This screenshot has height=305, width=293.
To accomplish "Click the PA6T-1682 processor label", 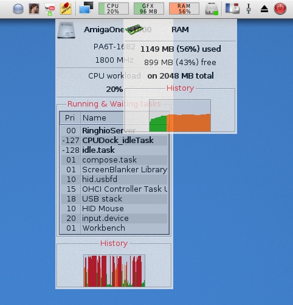I will pyautogui.click(x=114, y=47).
